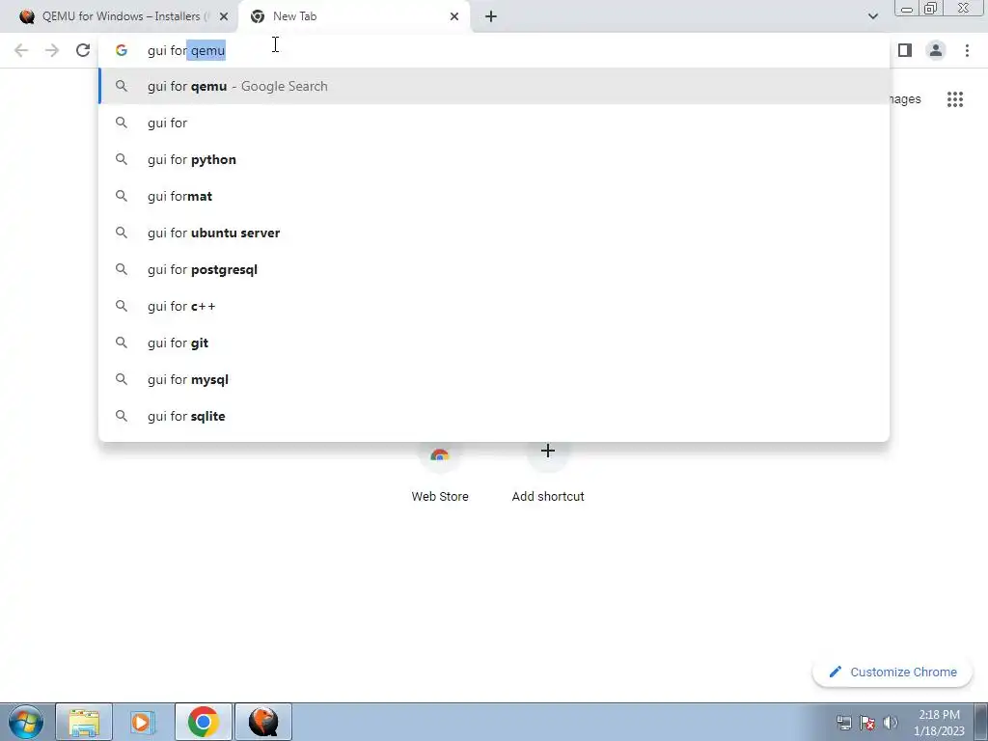
Task: Select the 'gui for c++' suggestion
Action: click(494, 306)
